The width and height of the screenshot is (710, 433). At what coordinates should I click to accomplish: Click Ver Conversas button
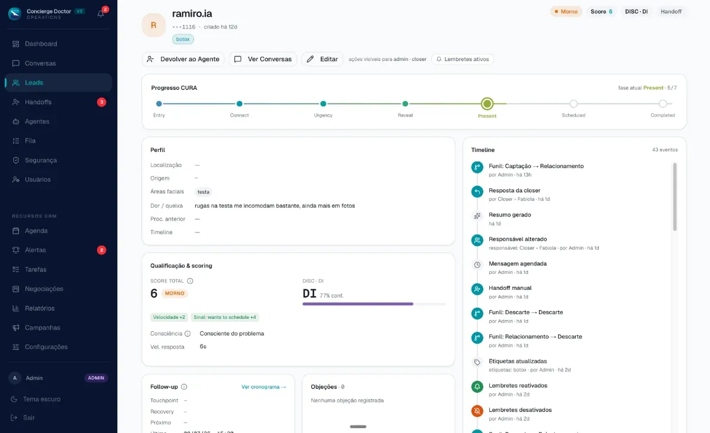263,59
